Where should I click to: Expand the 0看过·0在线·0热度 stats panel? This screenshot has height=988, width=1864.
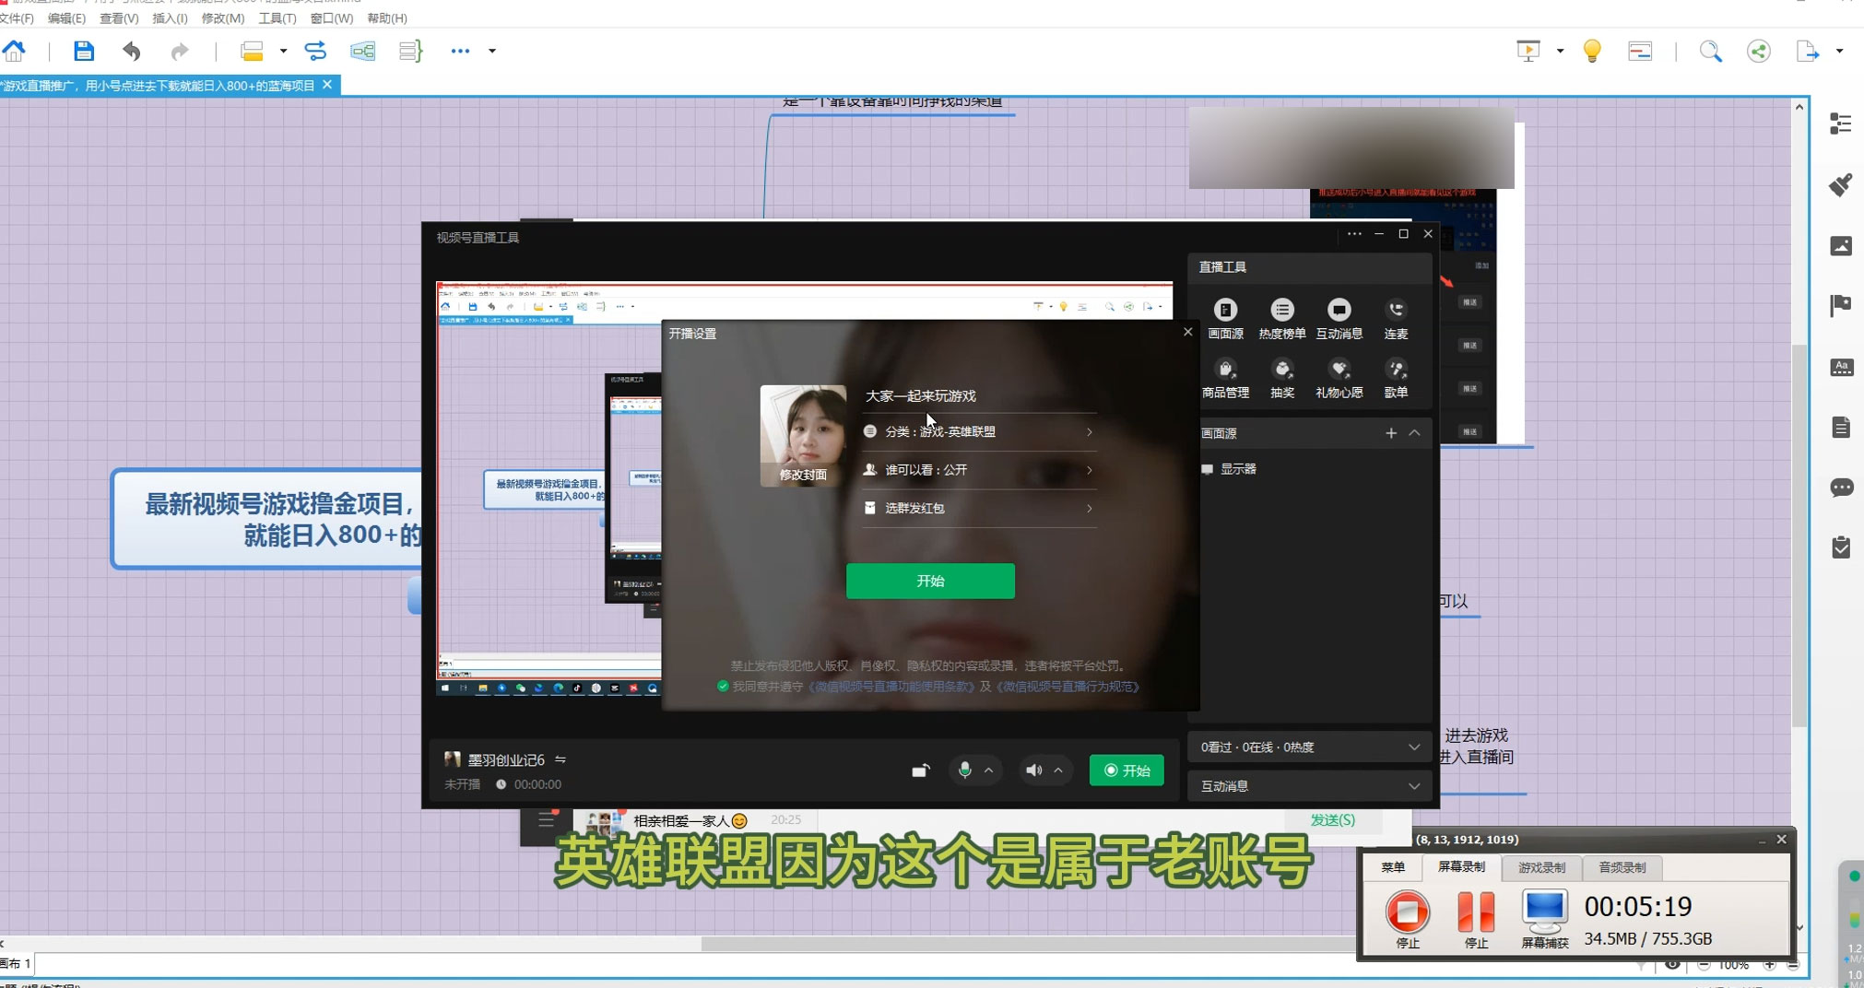pos(1413,747)
